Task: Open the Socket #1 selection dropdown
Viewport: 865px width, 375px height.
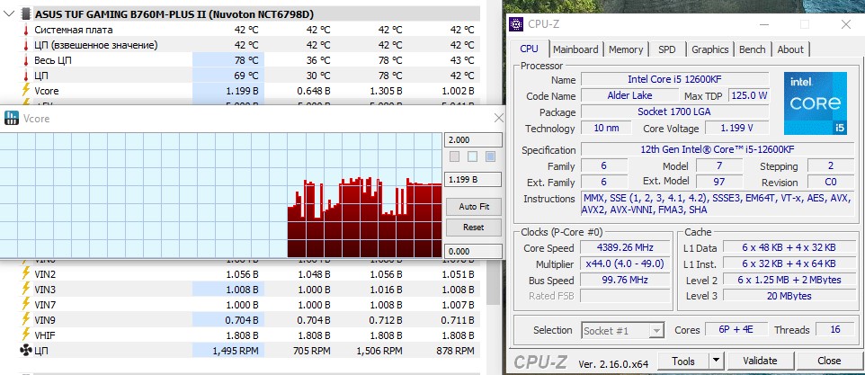Action: [622, 330]
